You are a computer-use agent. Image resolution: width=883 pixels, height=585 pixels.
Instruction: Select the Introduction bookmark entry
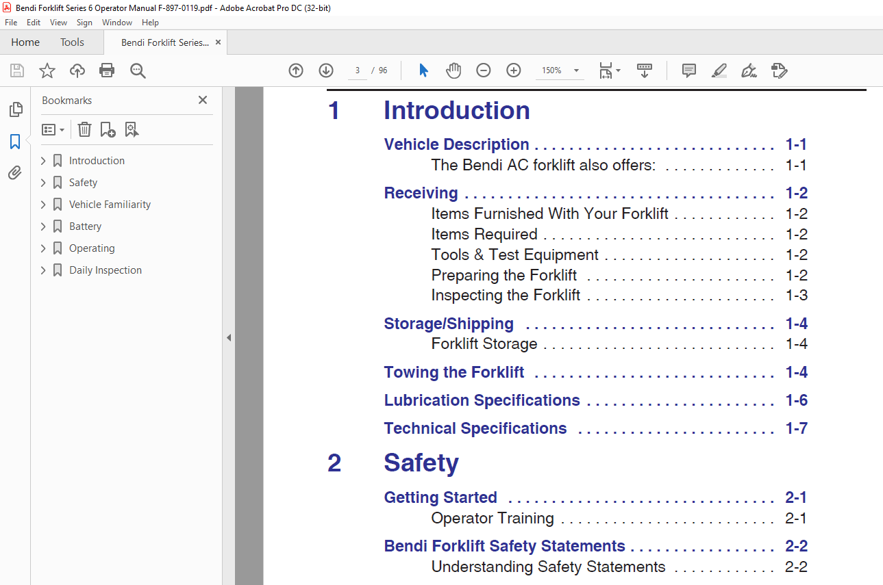click(x=97, y=161)
